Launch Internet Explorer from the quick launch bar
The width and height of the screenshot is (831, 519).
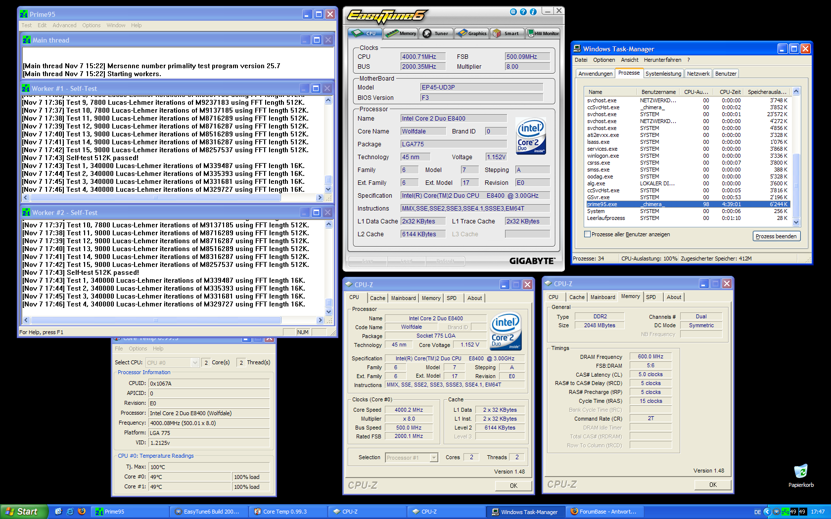coord(70,512)
